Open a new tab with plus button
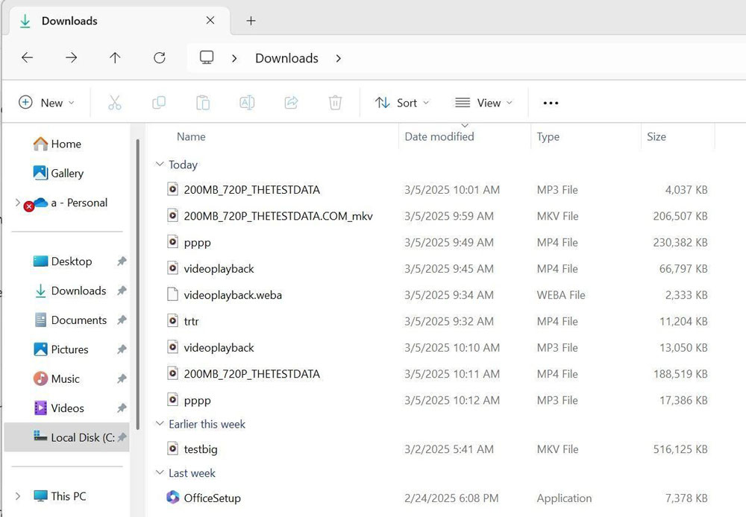The width and height of the screenshot is (746, 517). 251,21
